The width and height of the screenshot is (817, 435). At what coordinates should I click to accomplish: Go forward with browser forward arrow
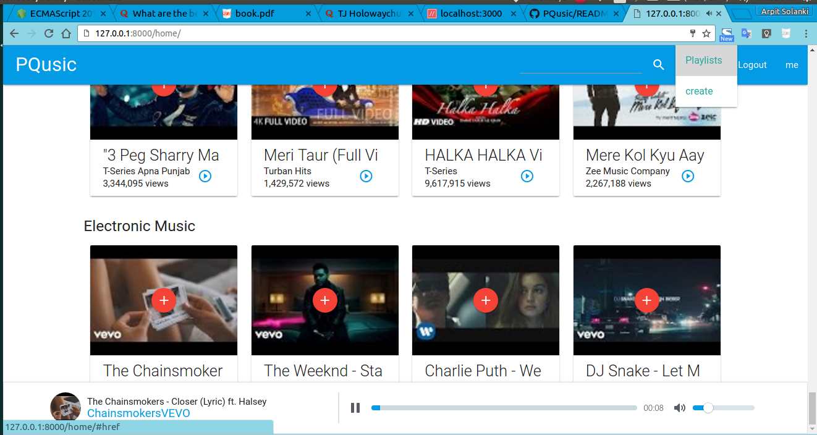32,33
